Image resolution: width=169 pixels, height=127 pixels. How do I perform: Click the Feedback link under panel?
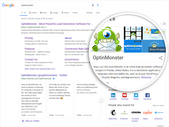(x=160, y=126)
